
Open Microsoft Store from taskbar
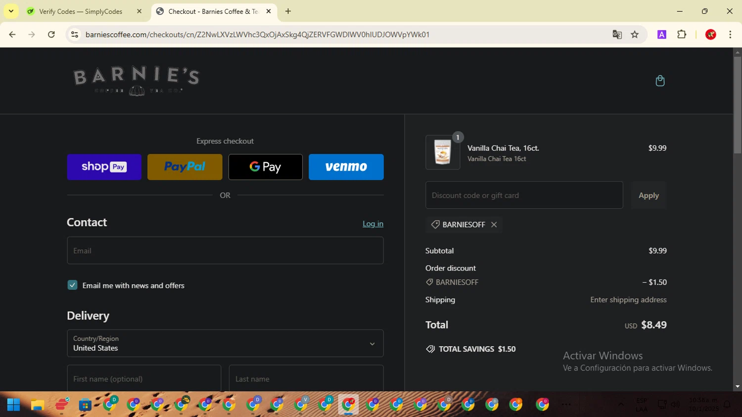click(x=85, y=405)
